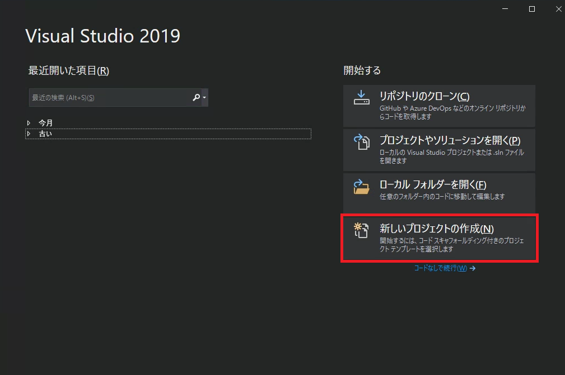565x375 pixels.
Task: Click the new project sparkle icon
Action: pos(361,230)
